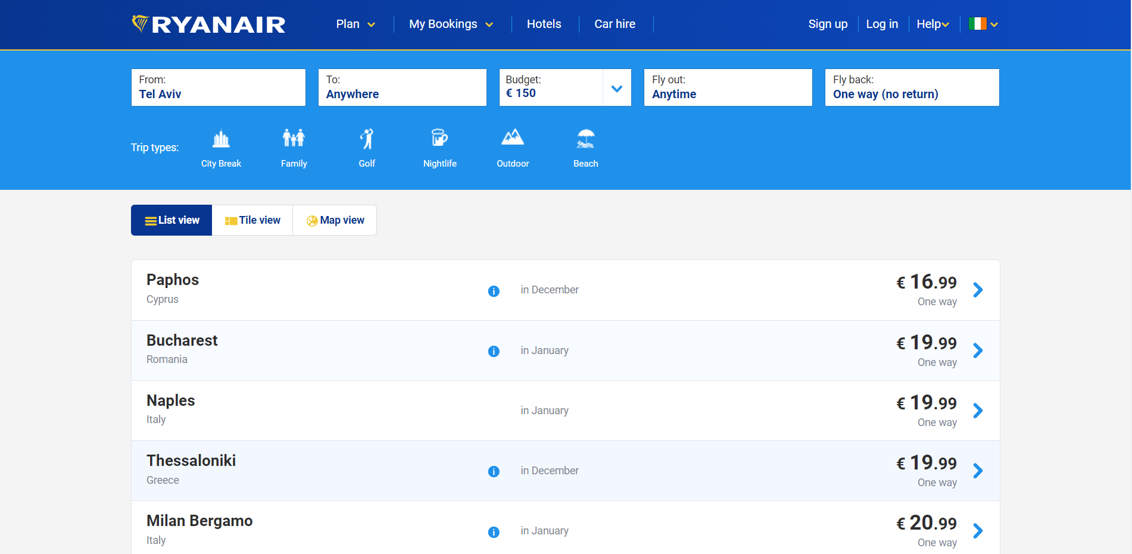Click the Irish flag country icon
This screenshot has height=554, width=1132.
pyautogui.click(x=978, y=24)
